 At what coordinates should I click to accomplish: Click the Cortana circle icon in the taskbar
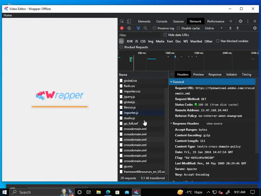[x=80, y=192]
